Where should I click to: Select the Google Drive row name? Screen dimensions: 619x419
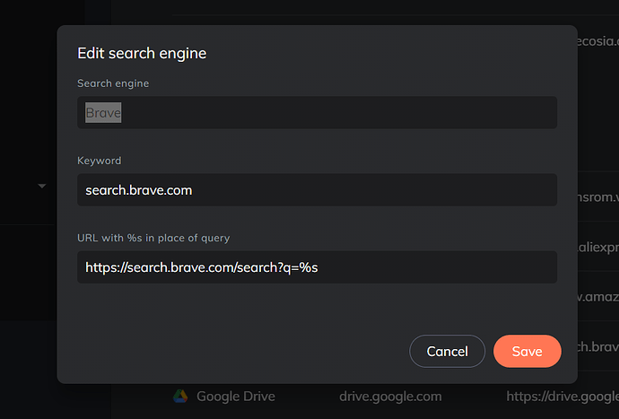click(235, 396)
